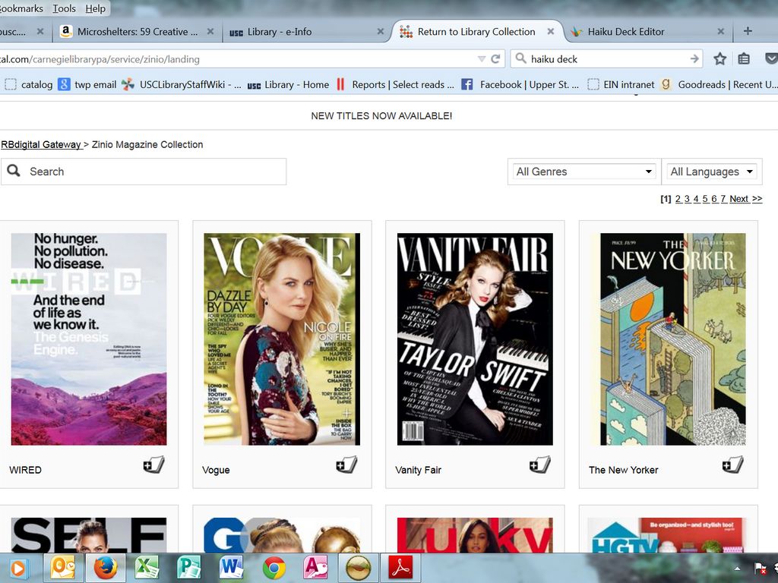This screenshot has height=583, width=778.
Task: Open the Tools menu
Action: click(x=64, y=8)
